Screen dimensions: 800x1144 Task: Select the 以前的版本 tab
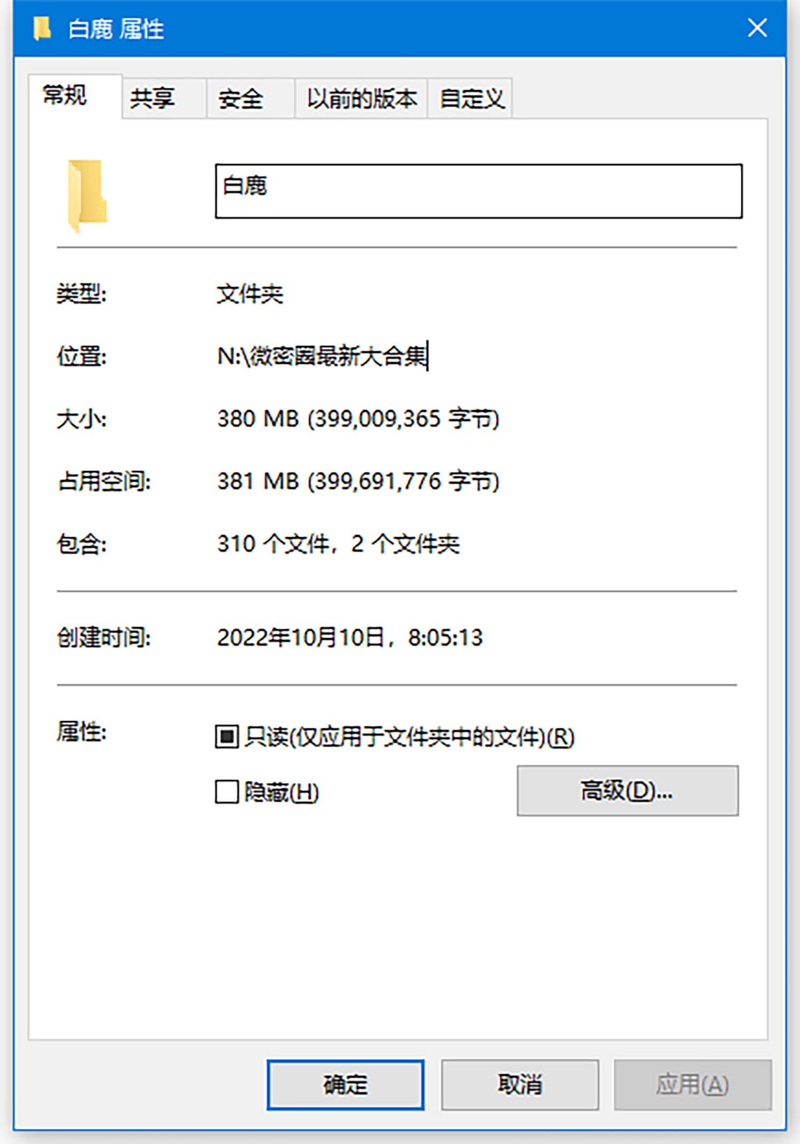pyautogui.click(x=361, y=99)
